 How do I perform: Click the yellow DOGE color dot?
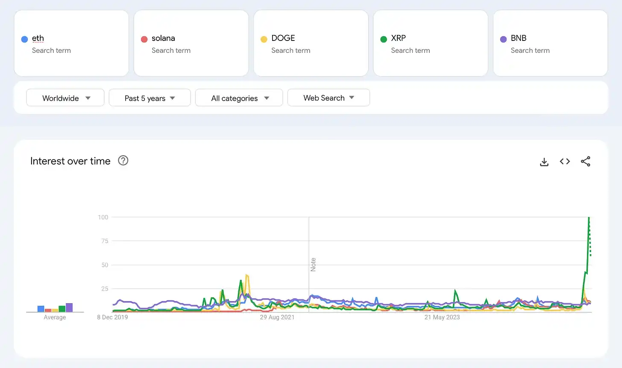pos(264,39)
